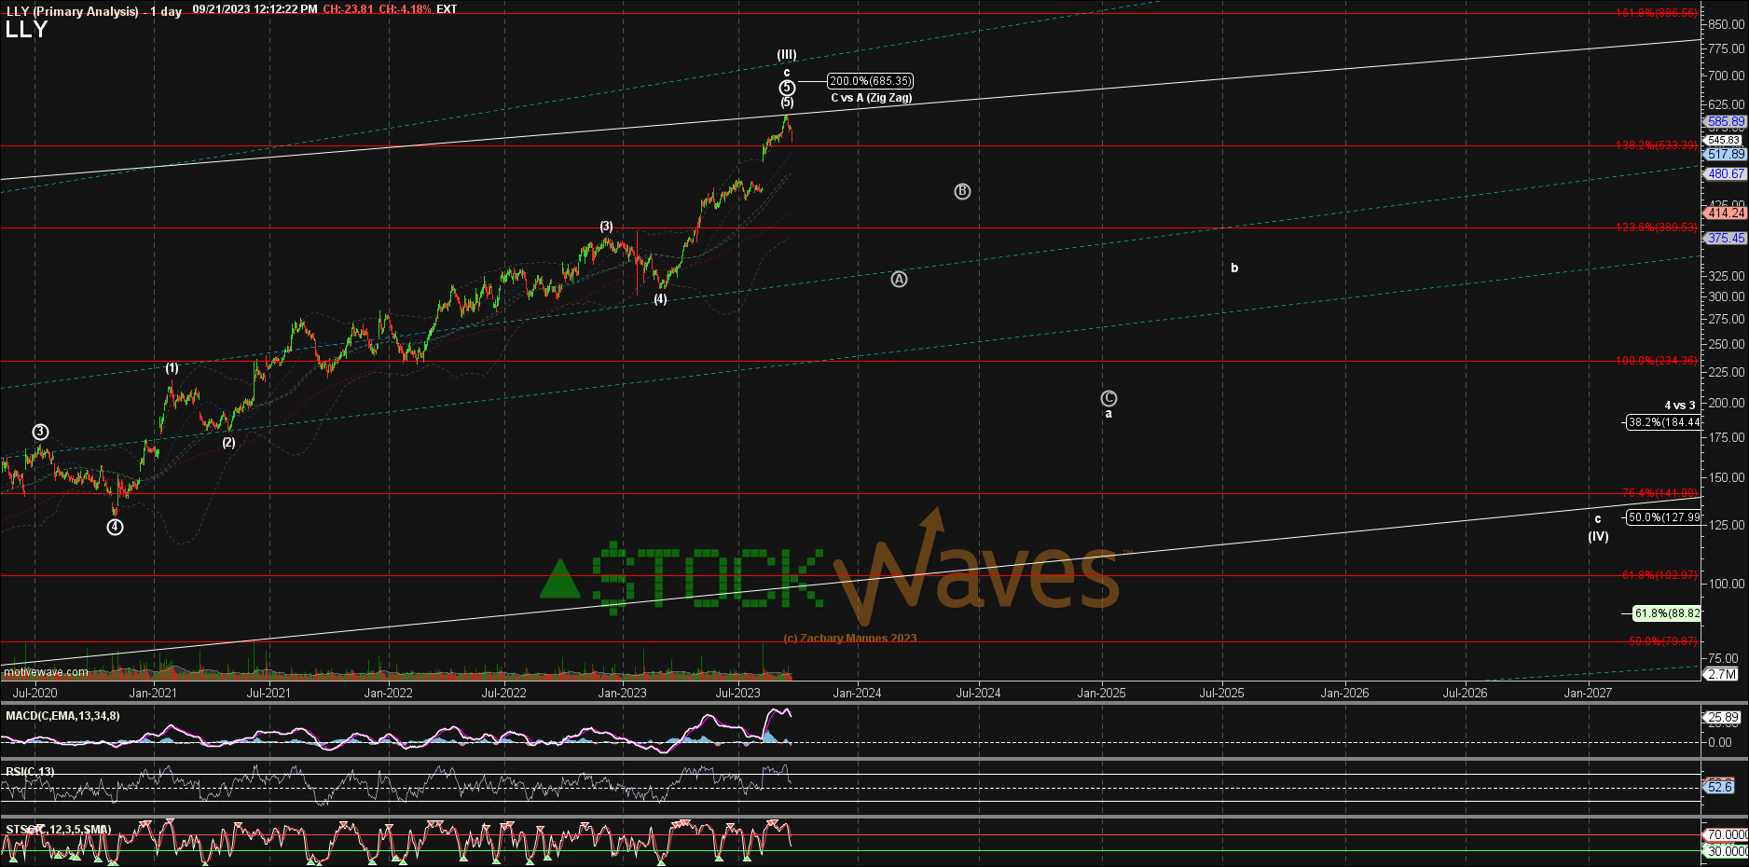Select the circled C projection label

1109,398
